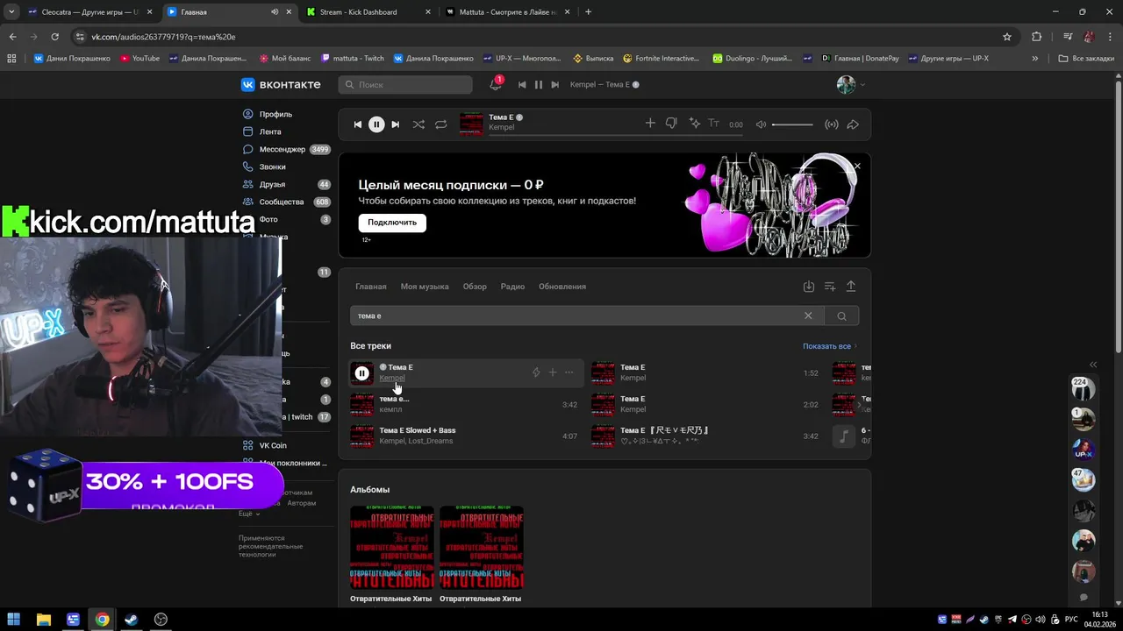Open the Обновления tab
The image size is (1123, 631).
[x=562, y=287]
